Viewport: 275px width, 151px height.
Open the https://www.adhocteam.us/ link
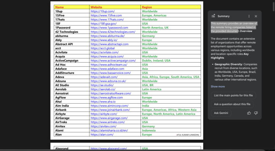coord(109,65)
